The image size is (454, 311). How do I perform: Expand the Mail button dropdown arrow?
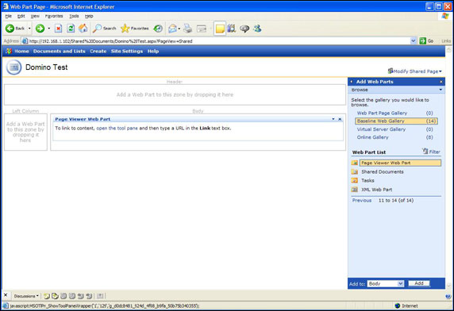point(179,29)
